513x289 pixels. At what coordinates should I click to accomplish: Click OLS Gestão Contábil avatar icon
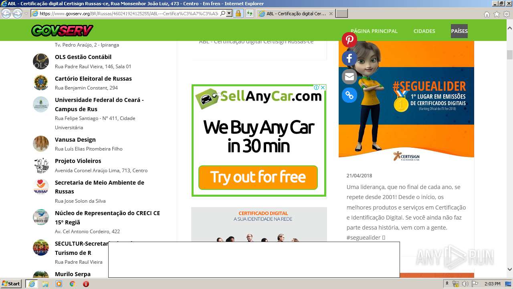(x=41, y=61)
